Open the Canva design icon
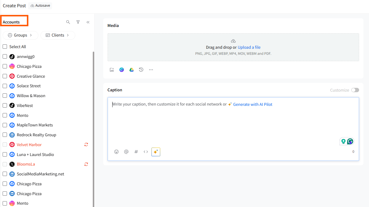Image resolution: width=369 pixels, height=207 pixels. (122, 70)
